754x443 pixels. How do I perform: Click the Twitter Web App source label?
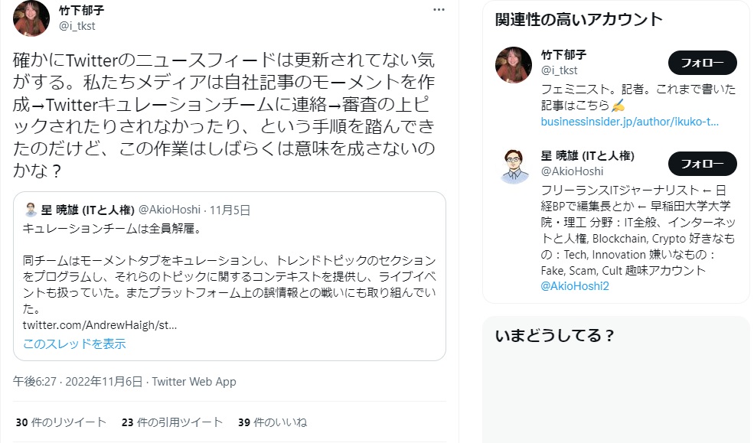click(x=194, y=382)
